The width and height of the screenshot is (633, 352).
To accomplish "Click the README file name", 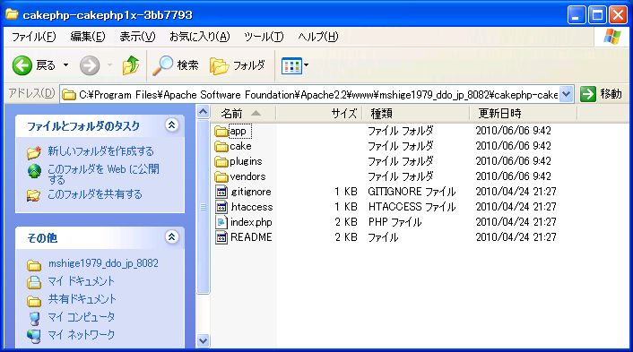I will coord(251,237).
